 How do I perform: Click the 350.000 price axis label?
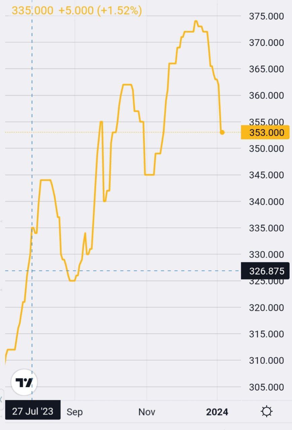[x=266, y=148]
